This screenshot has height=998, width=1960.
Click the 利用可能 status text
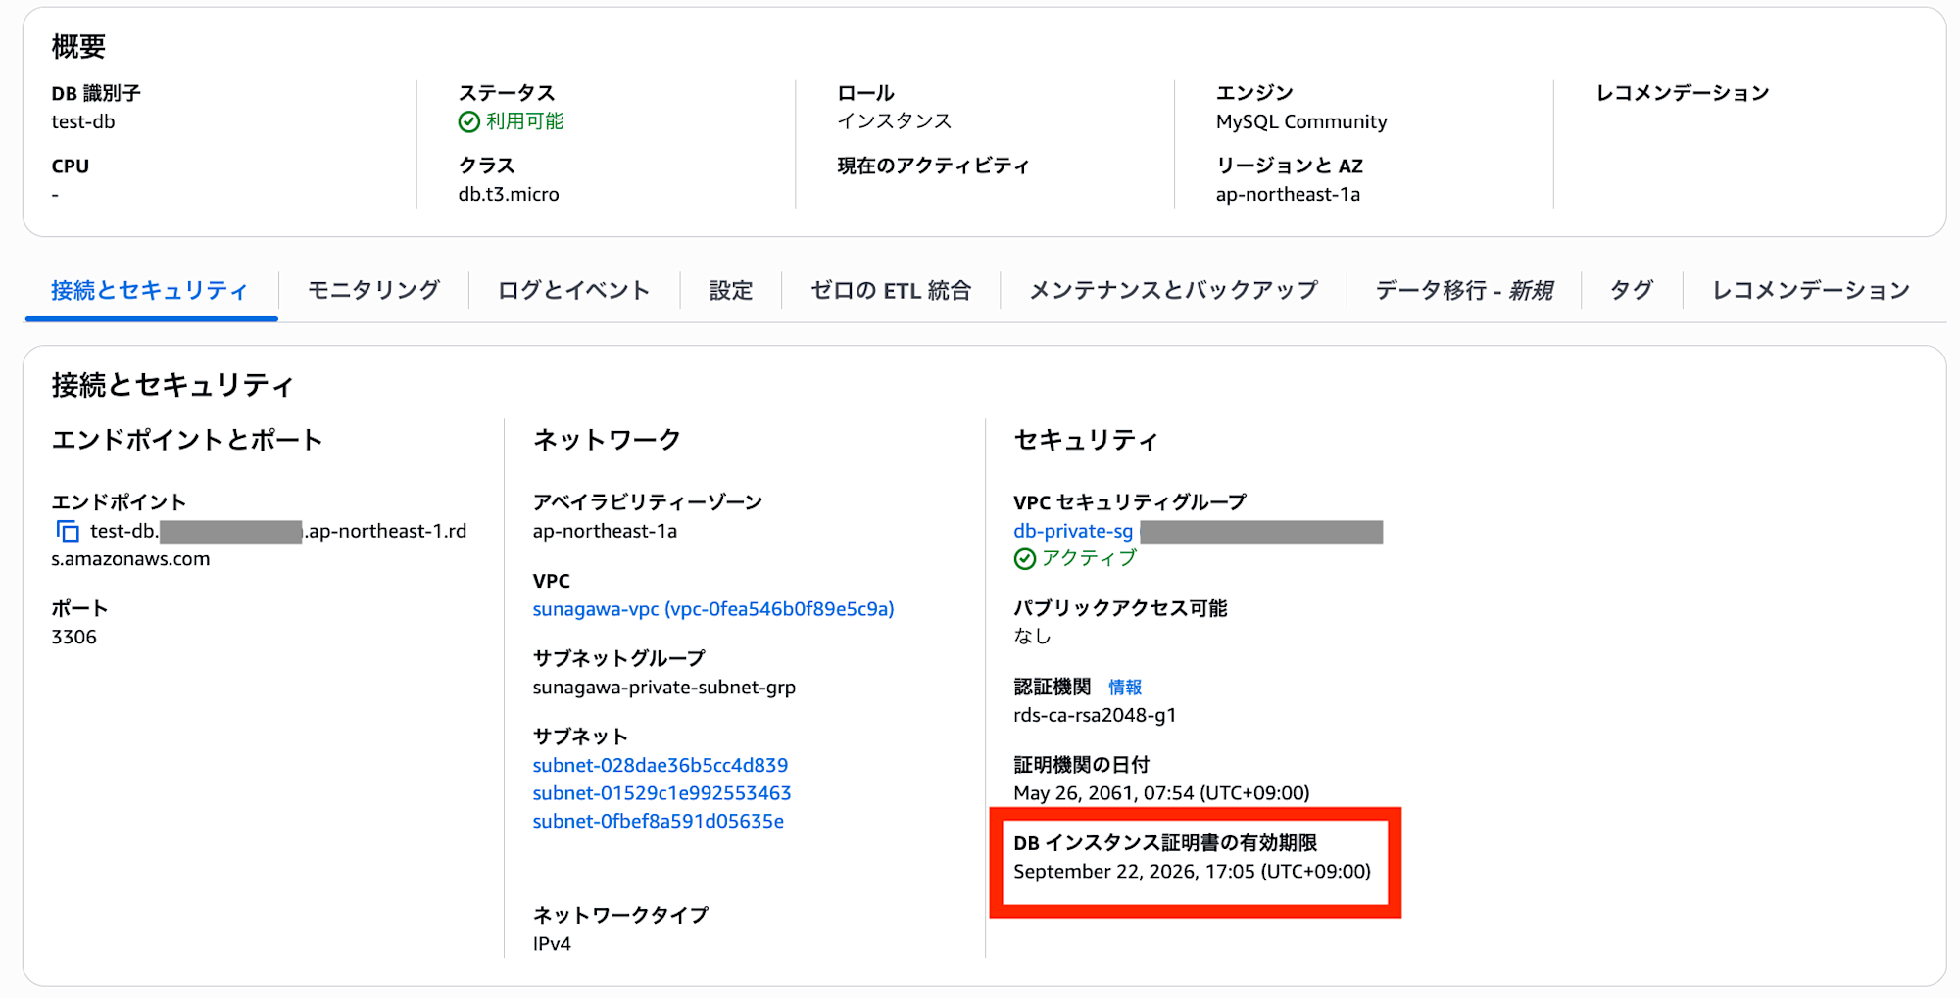point(525,121)
